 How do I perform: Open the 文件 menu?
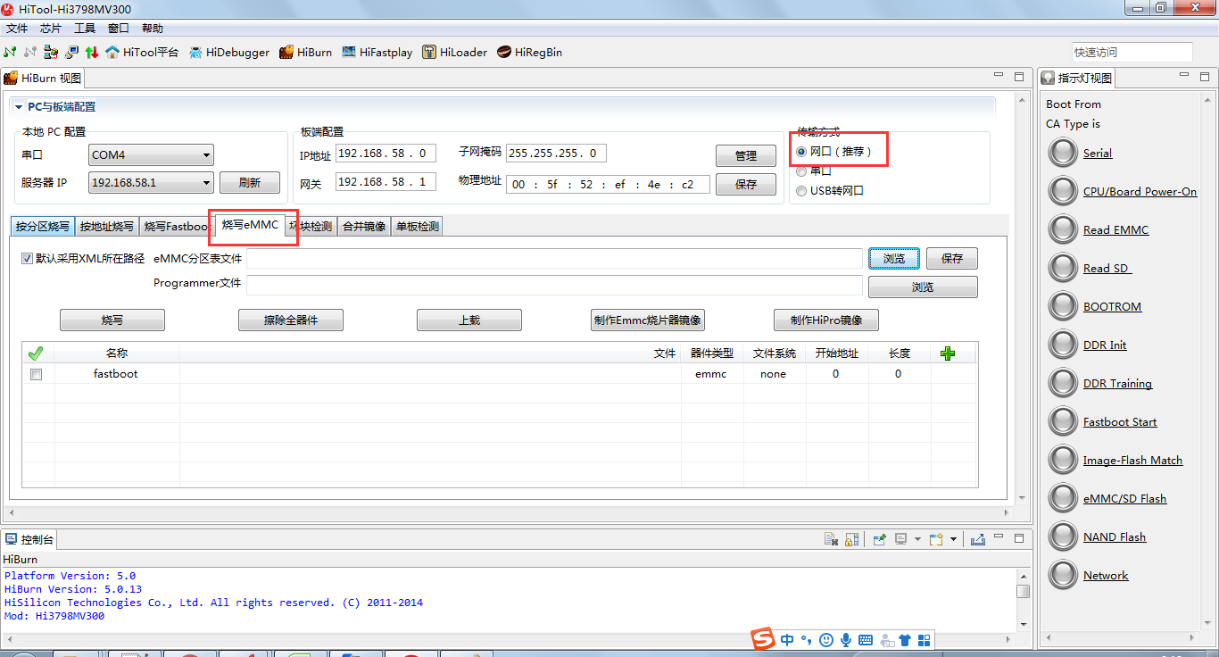coord(17,29)
